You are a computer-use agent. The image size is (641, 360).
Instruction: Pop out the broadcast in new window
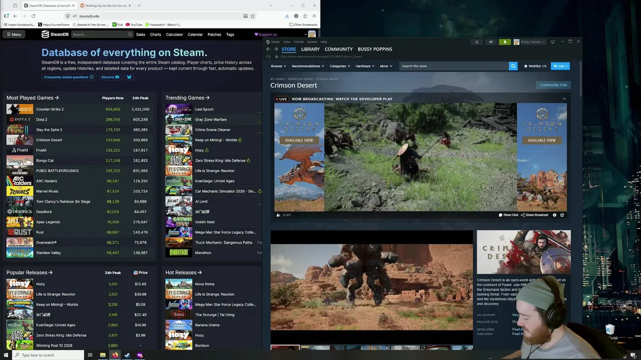pyautogui.click(x=562, y=215)
